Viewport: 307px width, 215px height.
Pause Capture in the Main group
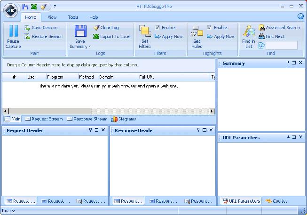tap(13, 37)
